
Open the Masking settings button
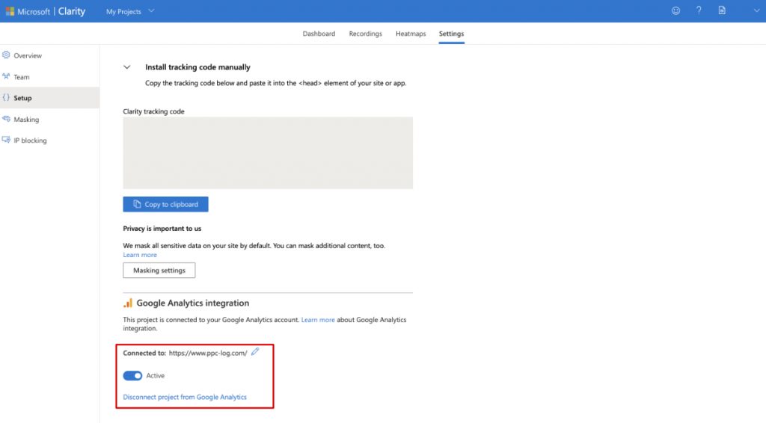pyautogui.click(x=159, y=271)
